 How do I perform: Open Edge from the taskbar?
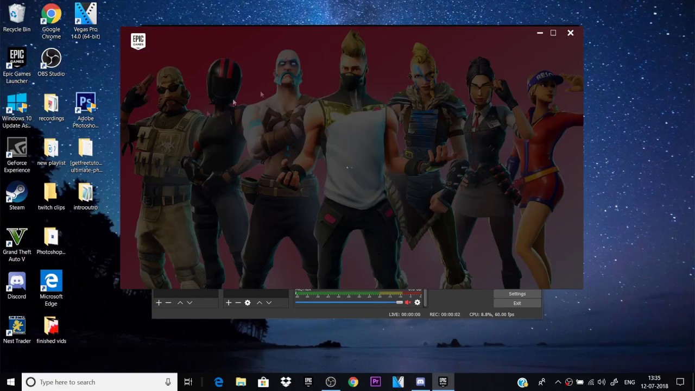[219, 382]
